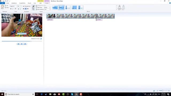
Task: Click the video clip in the storyboard
Action: click(x=80, y=16)
